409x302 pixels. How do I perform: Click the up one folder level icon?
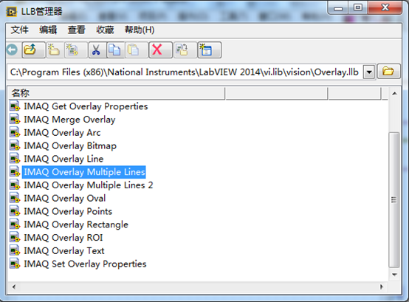pyautogui.click(x=33, y=49)
